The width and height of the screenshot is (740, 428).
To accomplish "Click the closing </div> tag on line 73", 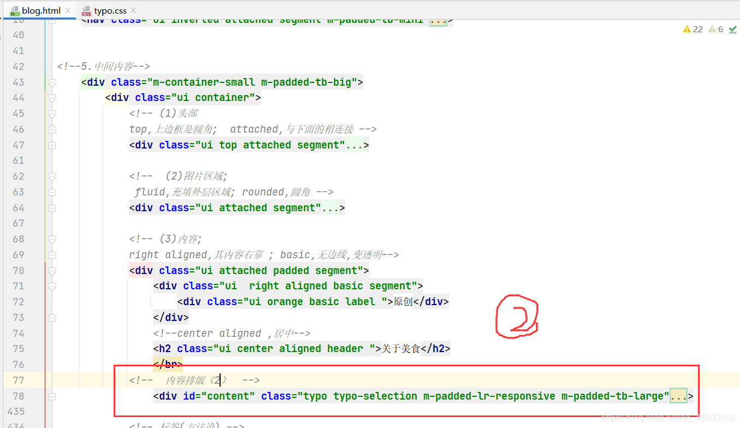I will click(171, 318).
